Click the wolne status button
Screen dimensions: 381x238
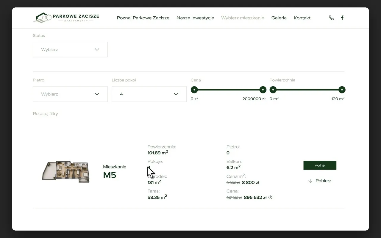[320, 165]
